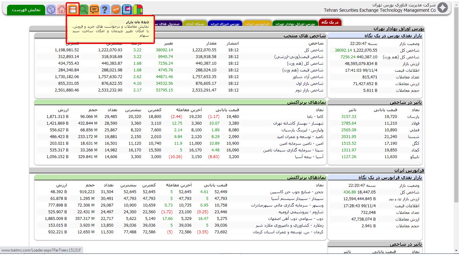Open the yellow فرابورس ایران tab
The width and height of the screenshot is (459, 255).
(257, 24)
